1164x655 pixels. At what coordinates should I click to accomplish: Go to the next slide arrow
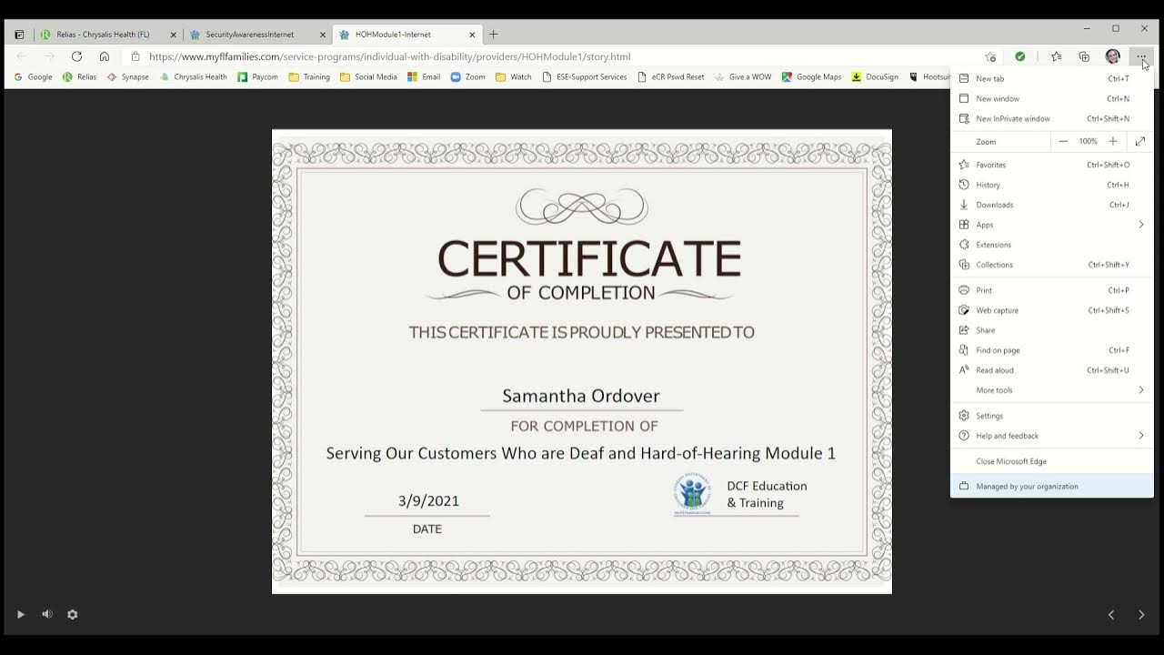point(1141,615)
